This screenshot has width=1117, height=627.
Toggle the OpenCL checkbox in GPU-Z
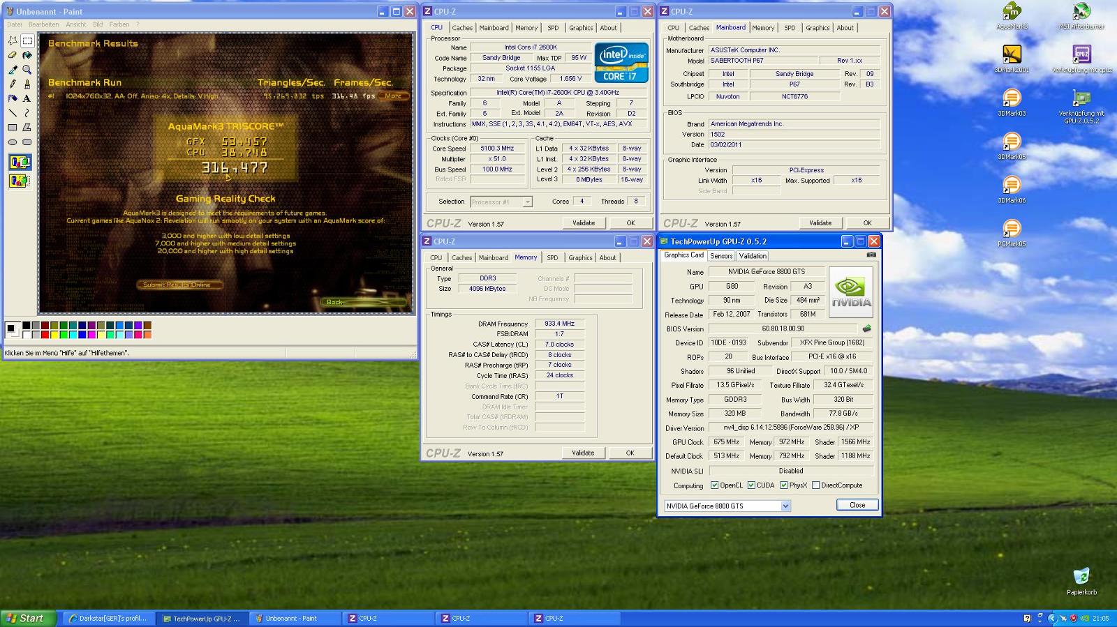coord(714,485)
